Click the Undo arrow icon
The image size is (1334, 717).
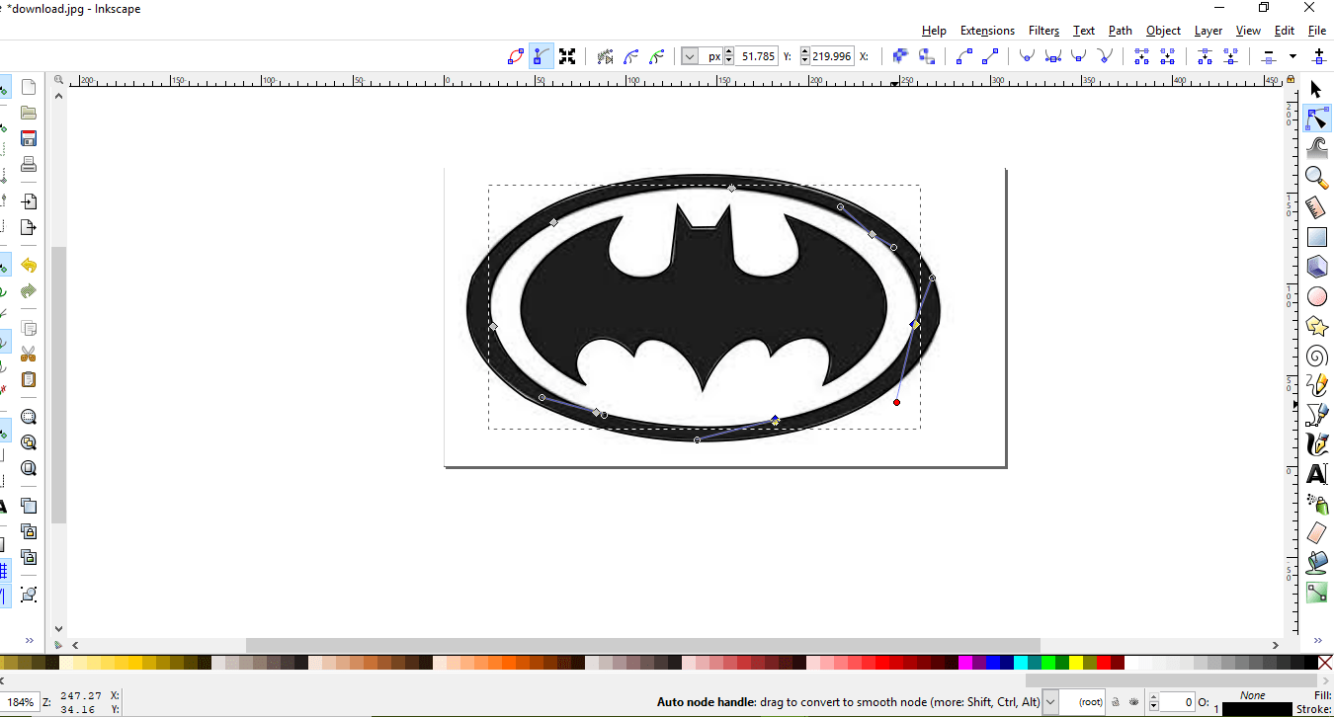coord(29,266)
